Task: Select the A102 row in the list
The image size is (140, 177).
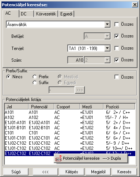Action: 70,118
